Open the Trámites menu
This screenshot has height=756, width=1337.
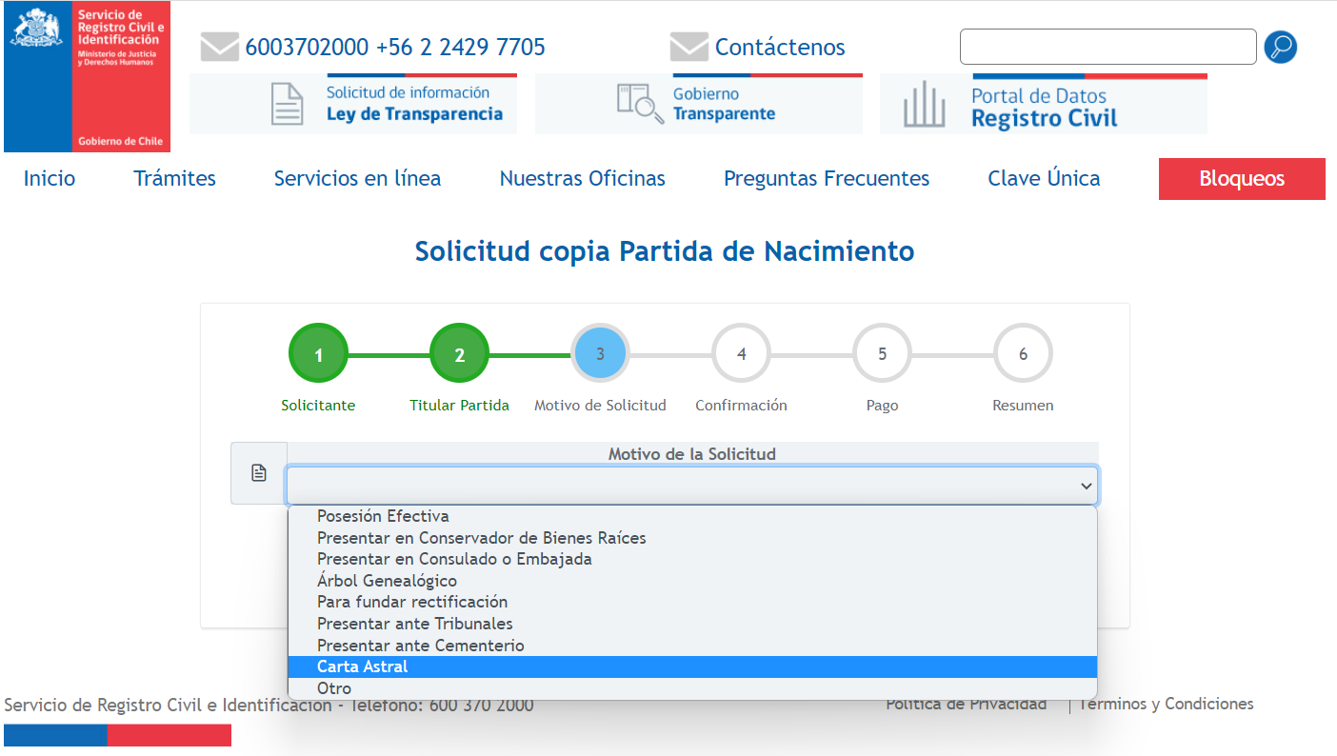coord(174,178)
